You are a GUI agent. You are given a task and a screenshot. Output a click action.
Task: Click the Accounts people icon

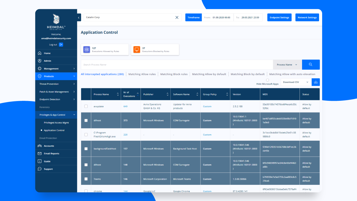[x=39, y=146]
